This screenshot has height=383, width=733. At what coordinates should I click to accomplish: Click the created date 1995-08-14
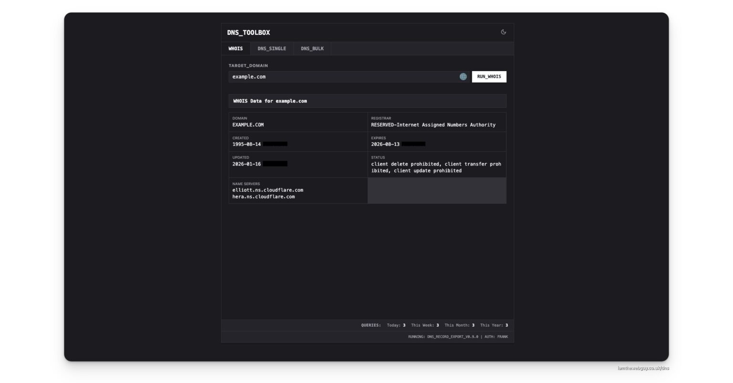pyautogui.click(x=247, y=144)
